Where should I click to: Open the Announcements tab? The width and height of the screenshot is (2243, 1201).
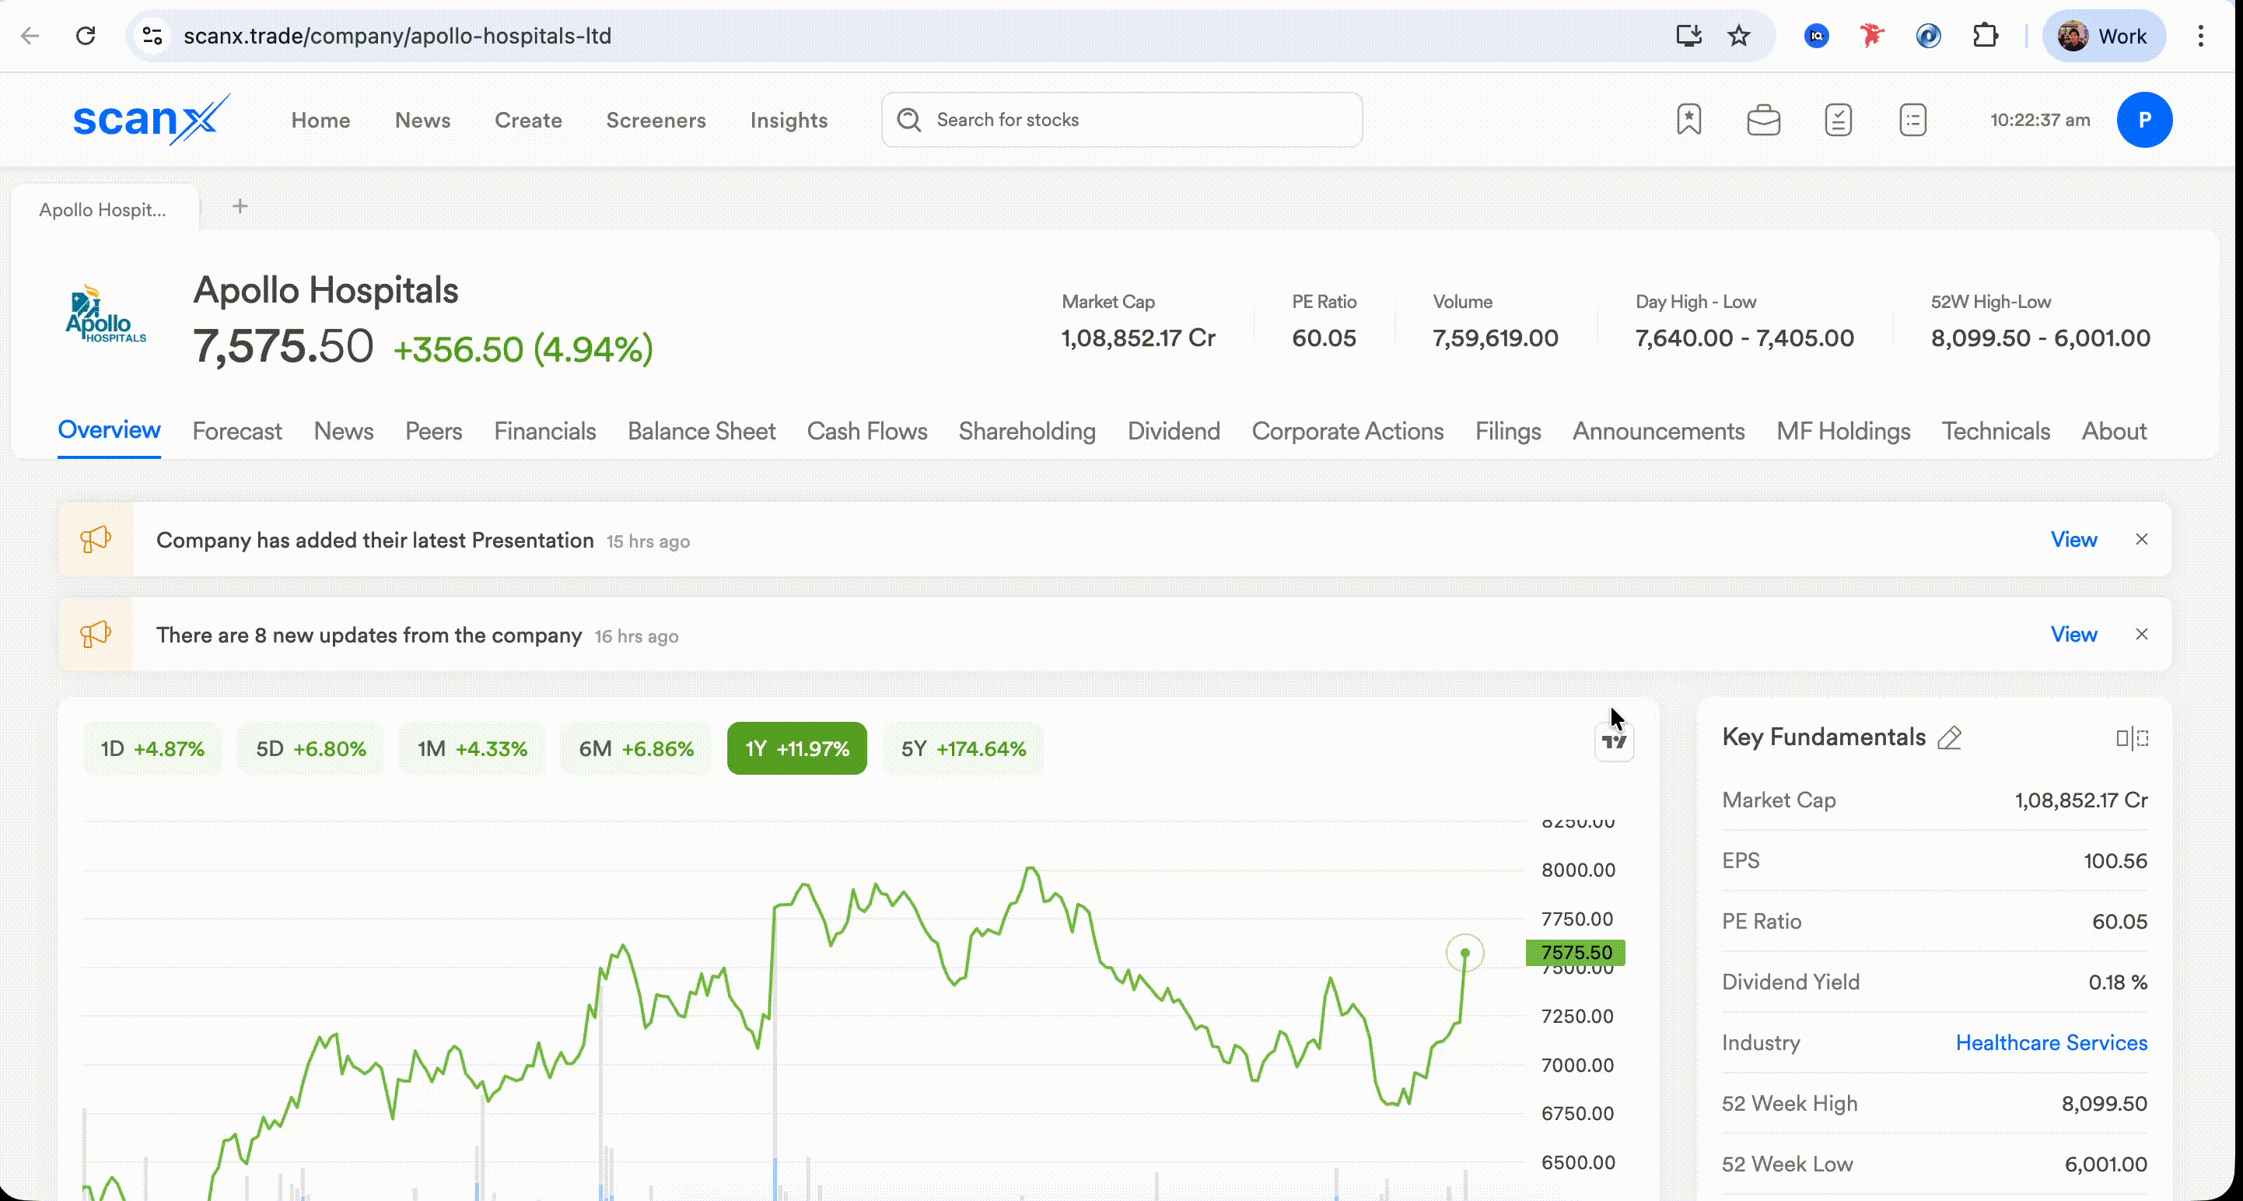1659,431
